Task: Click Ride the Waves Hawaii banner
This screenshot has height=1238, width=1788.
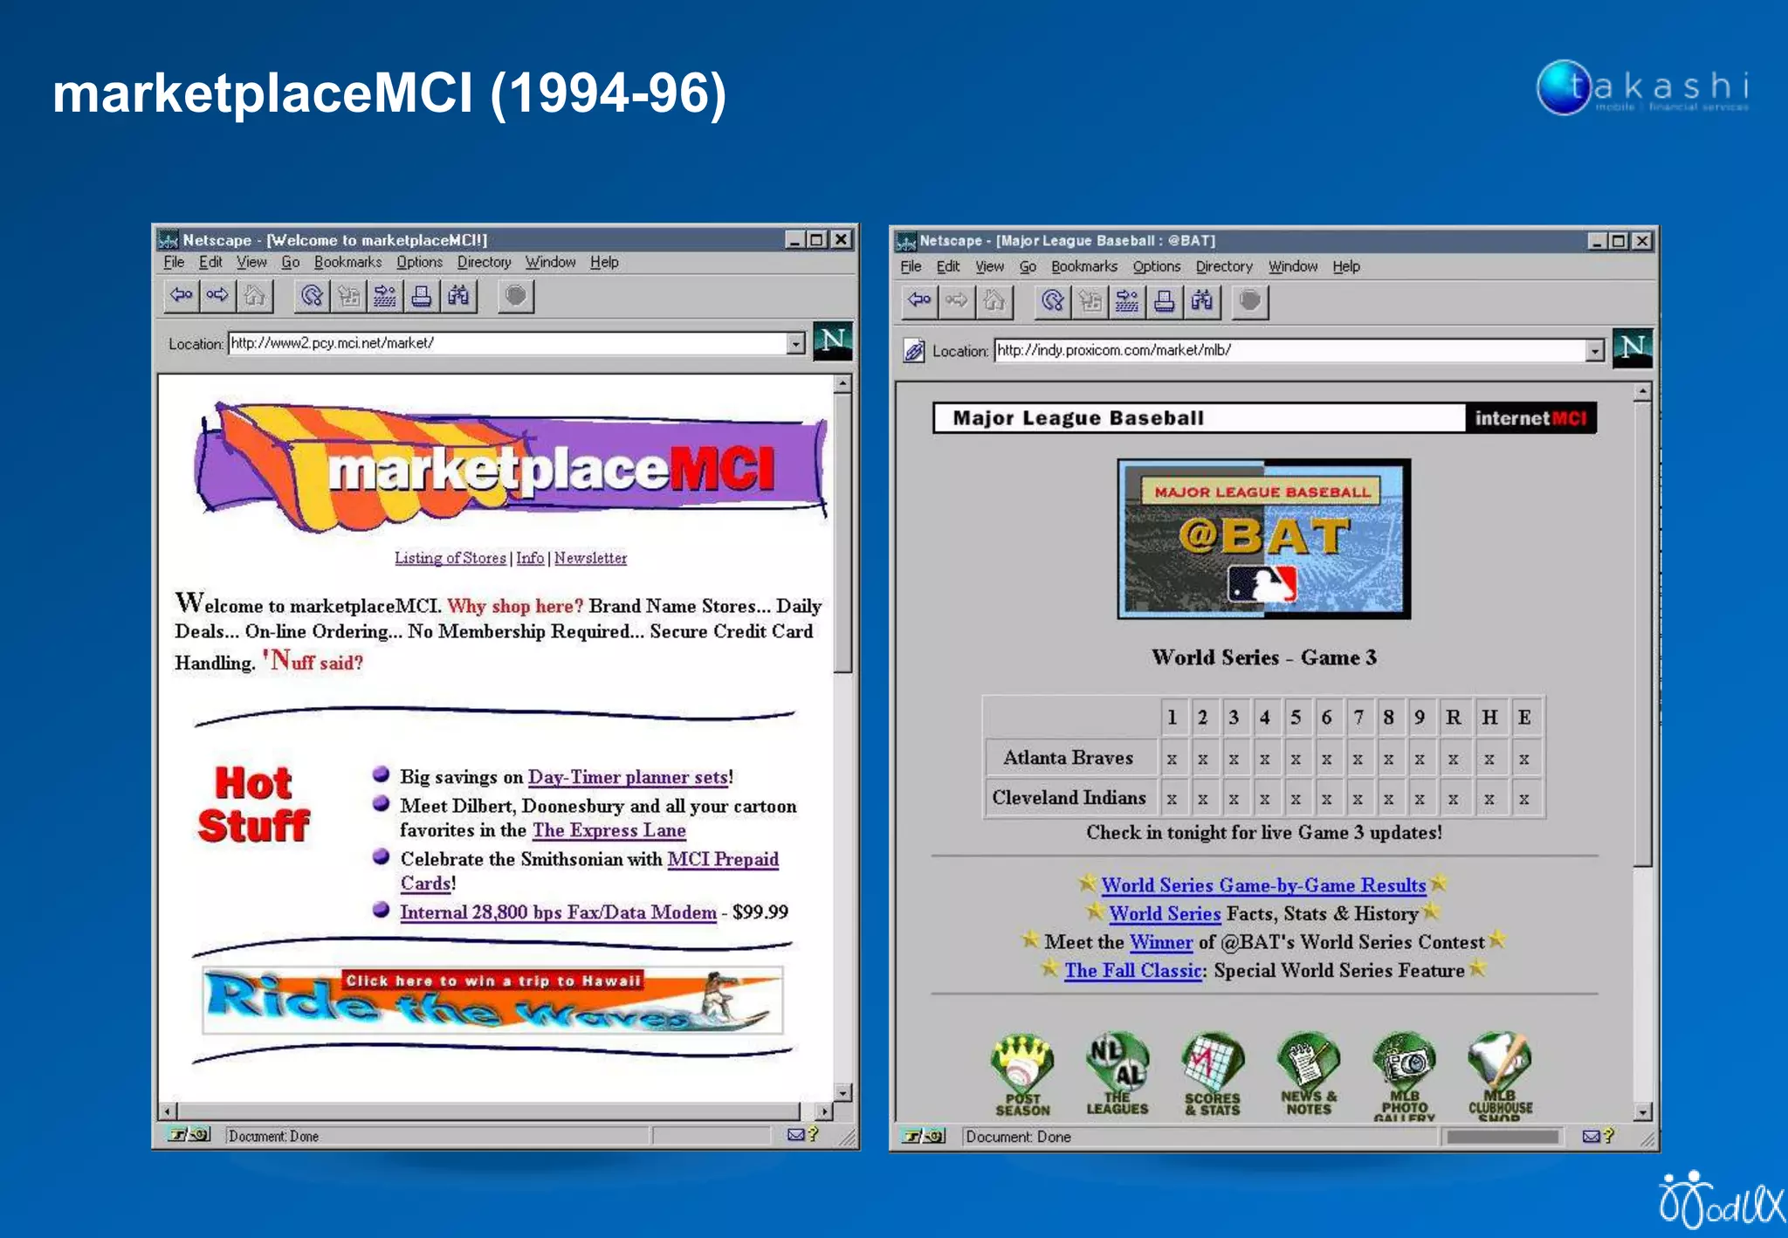Action: 492,1000
